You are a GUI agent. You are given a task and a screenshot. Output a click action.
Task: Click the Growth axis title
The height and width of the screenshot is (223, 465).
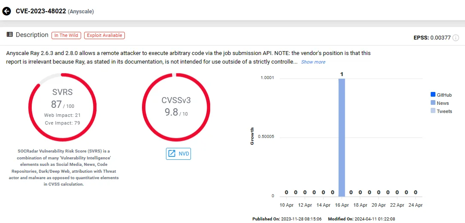252,136
